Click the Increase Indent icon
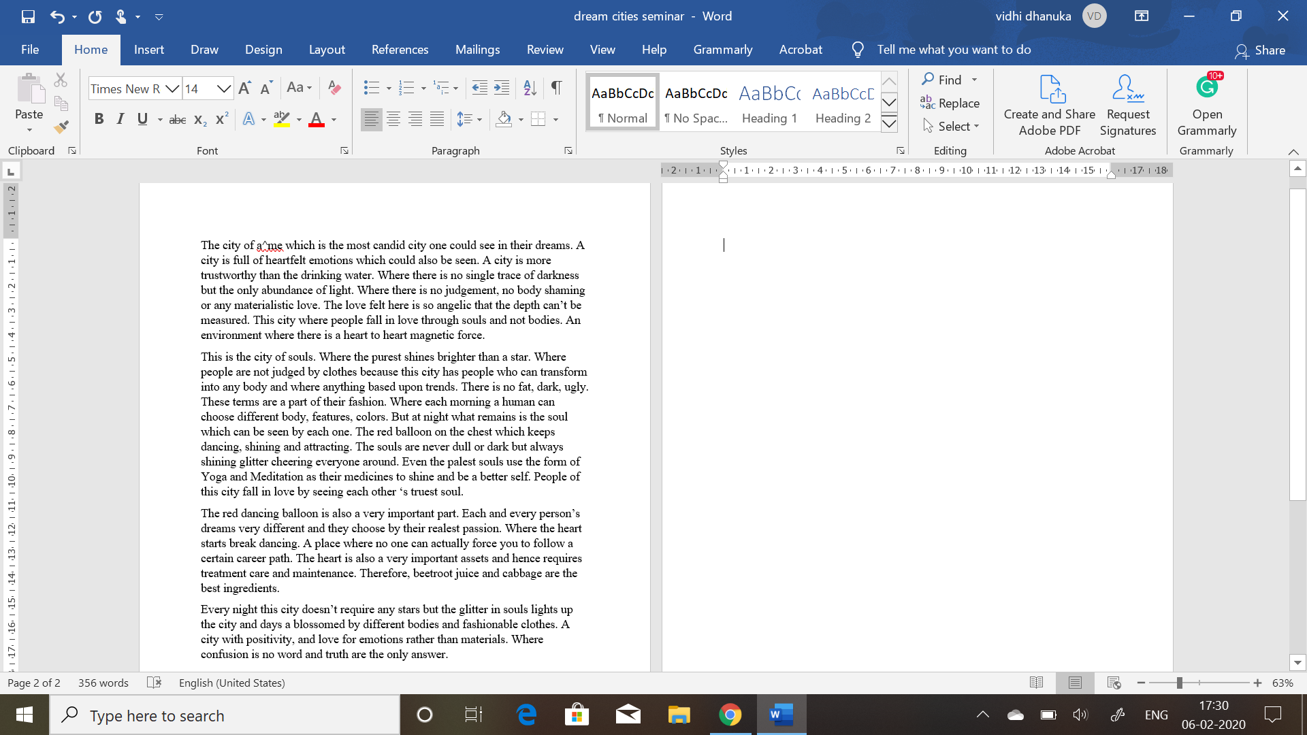1307x735 pixels. (x=502, y=88)
